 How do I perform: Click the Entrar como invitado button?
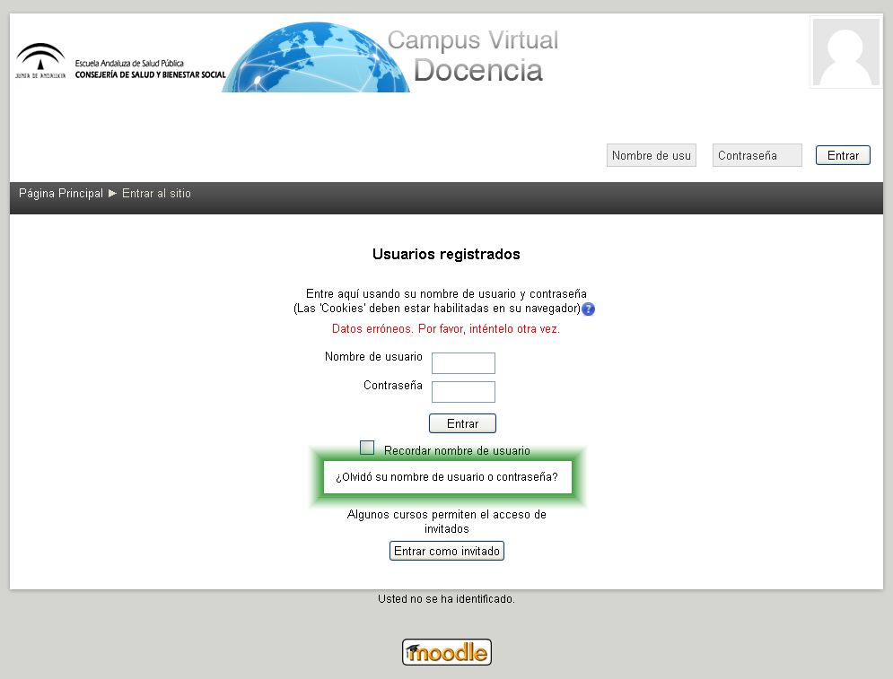tap(447, 551)
